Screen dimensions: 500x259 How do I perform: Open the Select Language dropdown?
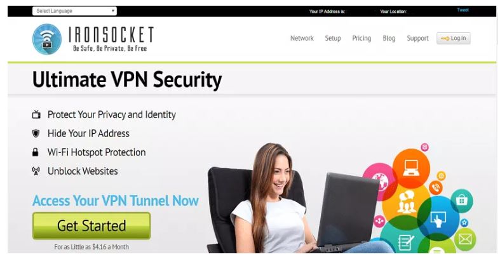pyautogui.click(x=74, y=11)
